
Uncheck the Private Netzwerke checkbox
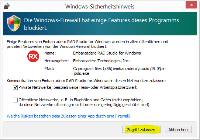tap(15, 88)
